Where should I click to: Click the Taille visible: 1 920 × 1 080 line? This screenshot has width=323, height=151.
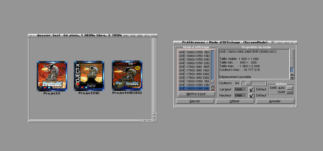tap(239, 59)
